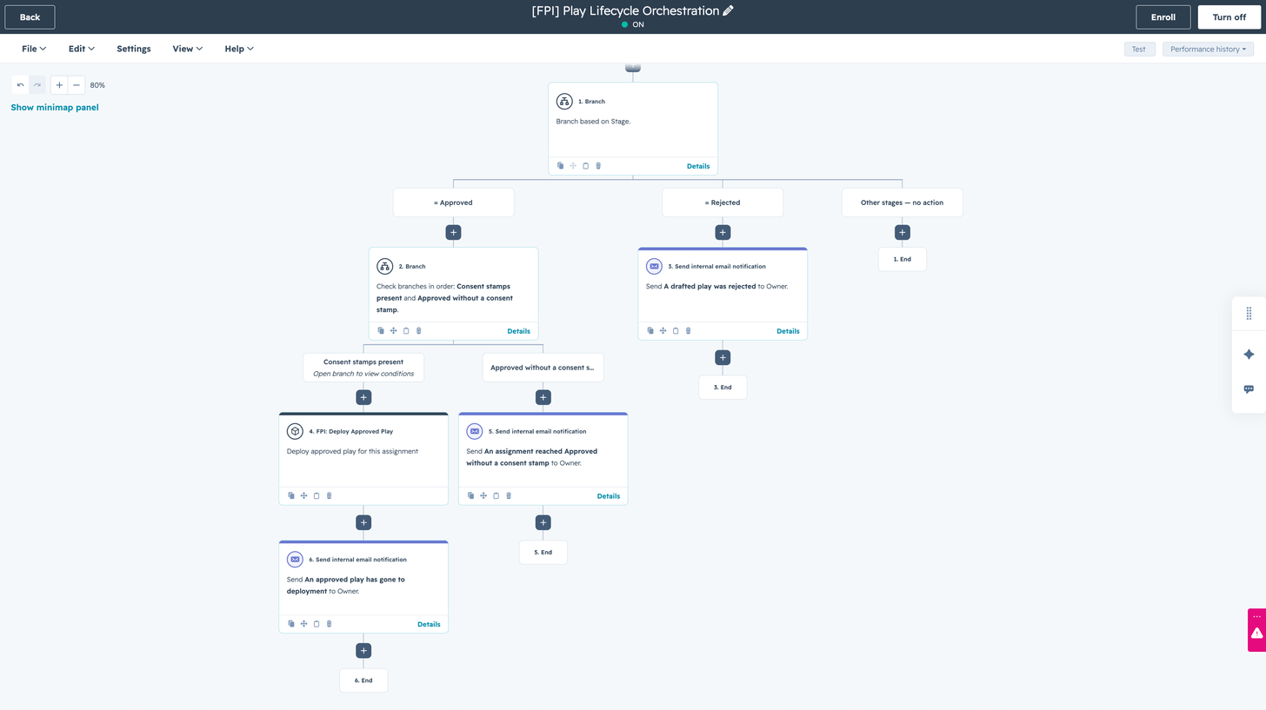The height and width of the screenshot is (710, 1266).
Task: Add action below the = Approved branch
Action: pos(453,233)
